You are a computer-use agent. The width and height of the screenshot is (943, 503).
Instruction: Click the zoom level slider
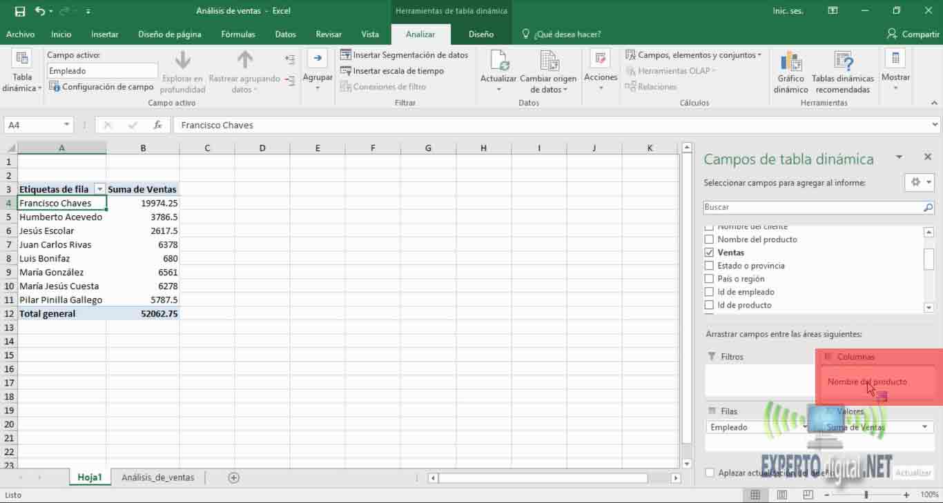point(866,495)
